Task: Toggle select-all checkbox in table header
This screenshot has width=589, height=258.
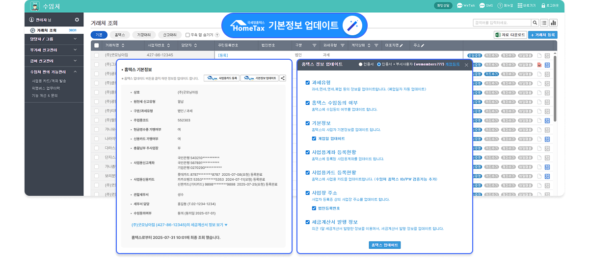Action: click(x=97, y=45)
